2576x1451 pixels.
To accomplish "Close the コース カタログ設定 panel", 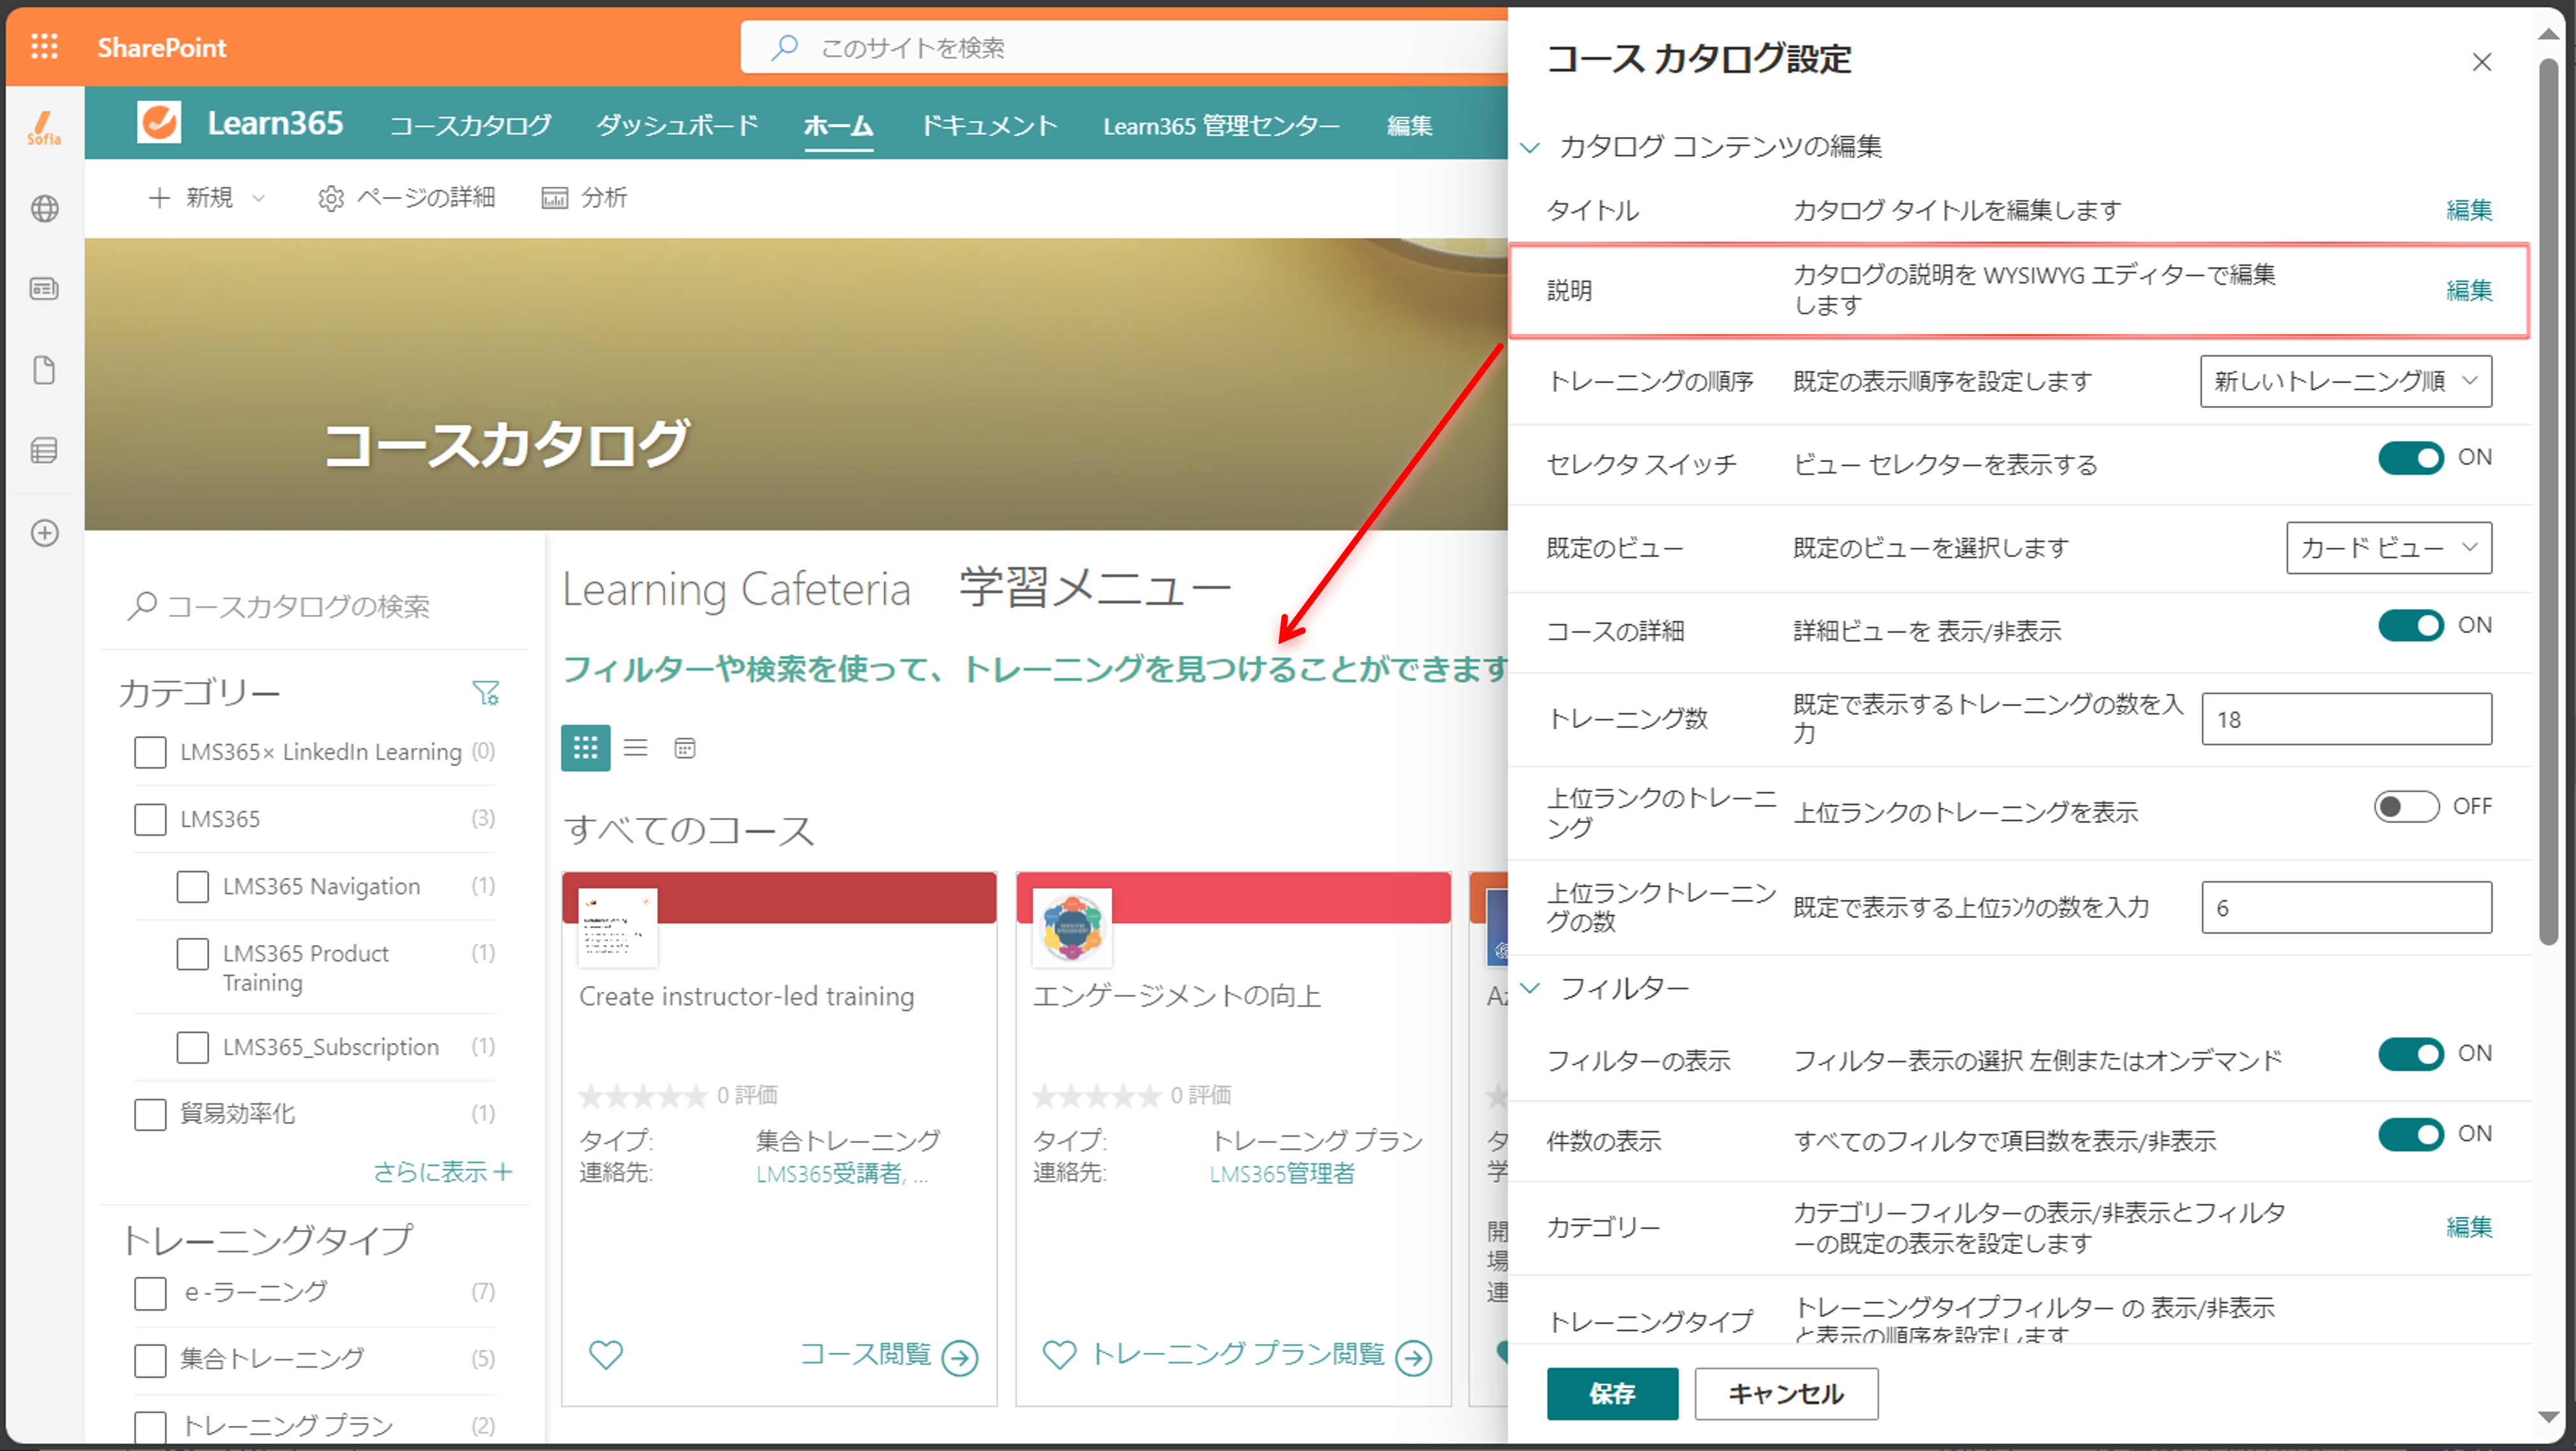I will click(x=2481, y=62).
